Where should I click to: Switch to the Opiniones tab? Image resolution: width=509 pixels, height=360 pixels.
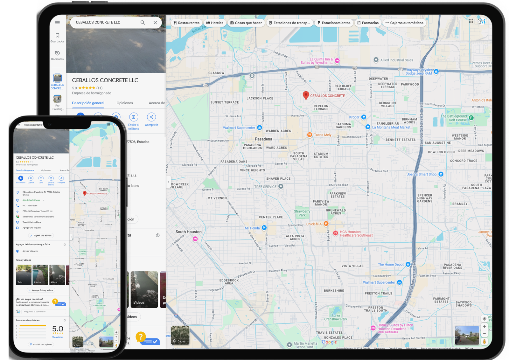pyautogui.click(x=125, y=103)
